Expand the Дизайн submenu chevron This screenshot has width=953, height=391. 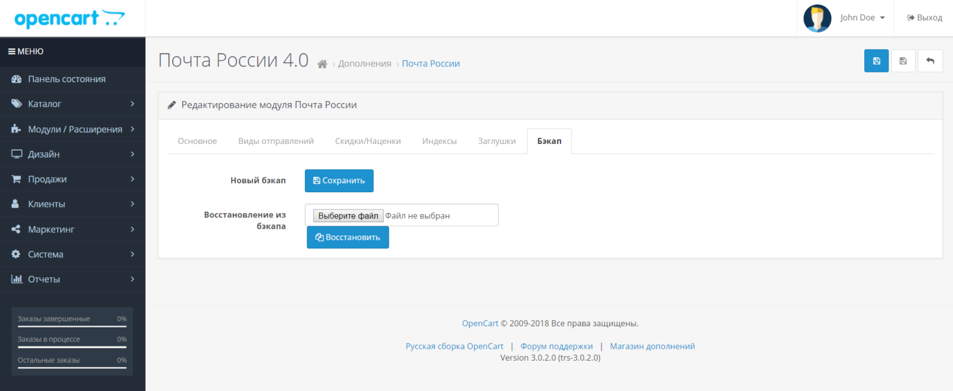click(132, 154)
